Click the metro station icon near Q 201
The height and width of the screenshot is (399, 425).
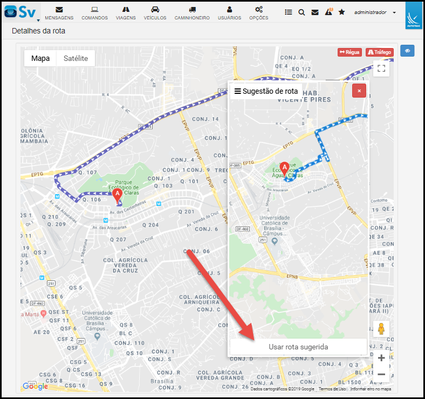coord(159,204)
